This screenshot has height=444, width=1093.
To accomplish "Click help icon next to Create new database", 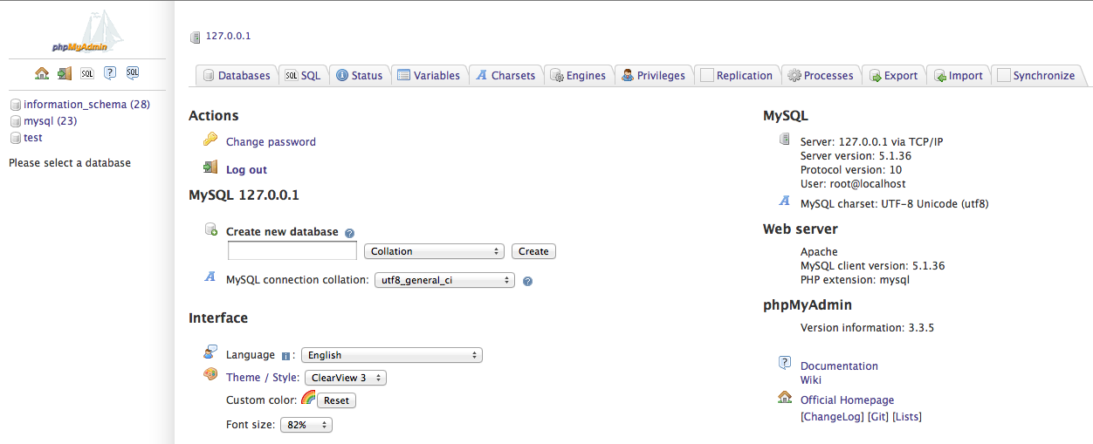I will tap(349, 233).
